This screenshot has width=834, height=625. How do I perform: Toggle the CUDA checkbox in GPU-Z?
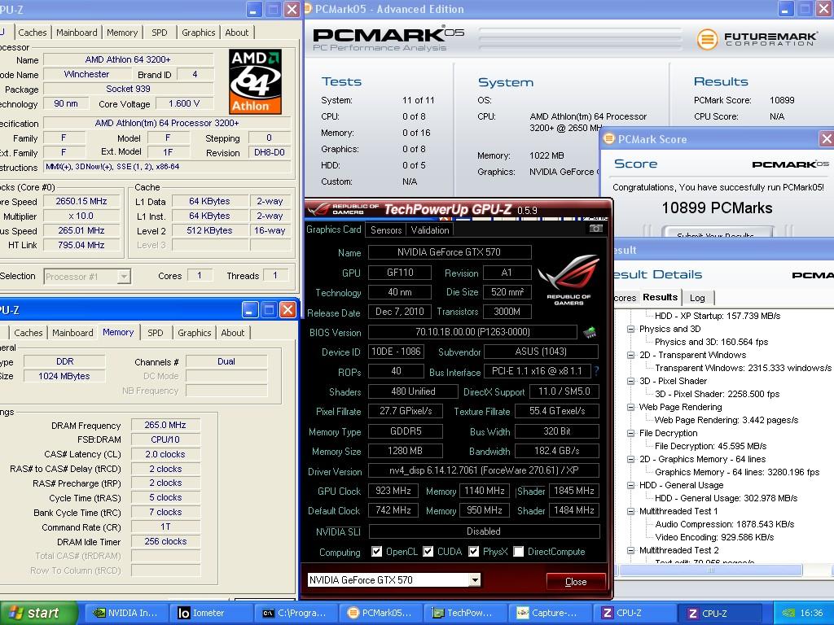[428, 552]
